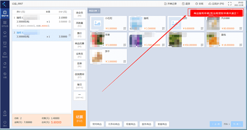Delete first cart line with trash icon

click(x=70, y=22)
